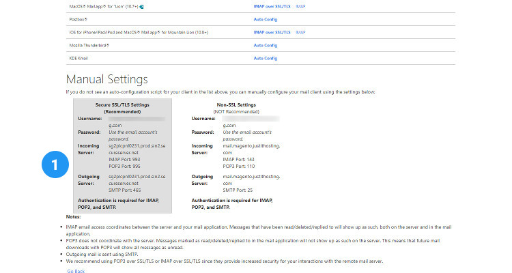Select the SMTP Port: 25 text

pos(238,190)
